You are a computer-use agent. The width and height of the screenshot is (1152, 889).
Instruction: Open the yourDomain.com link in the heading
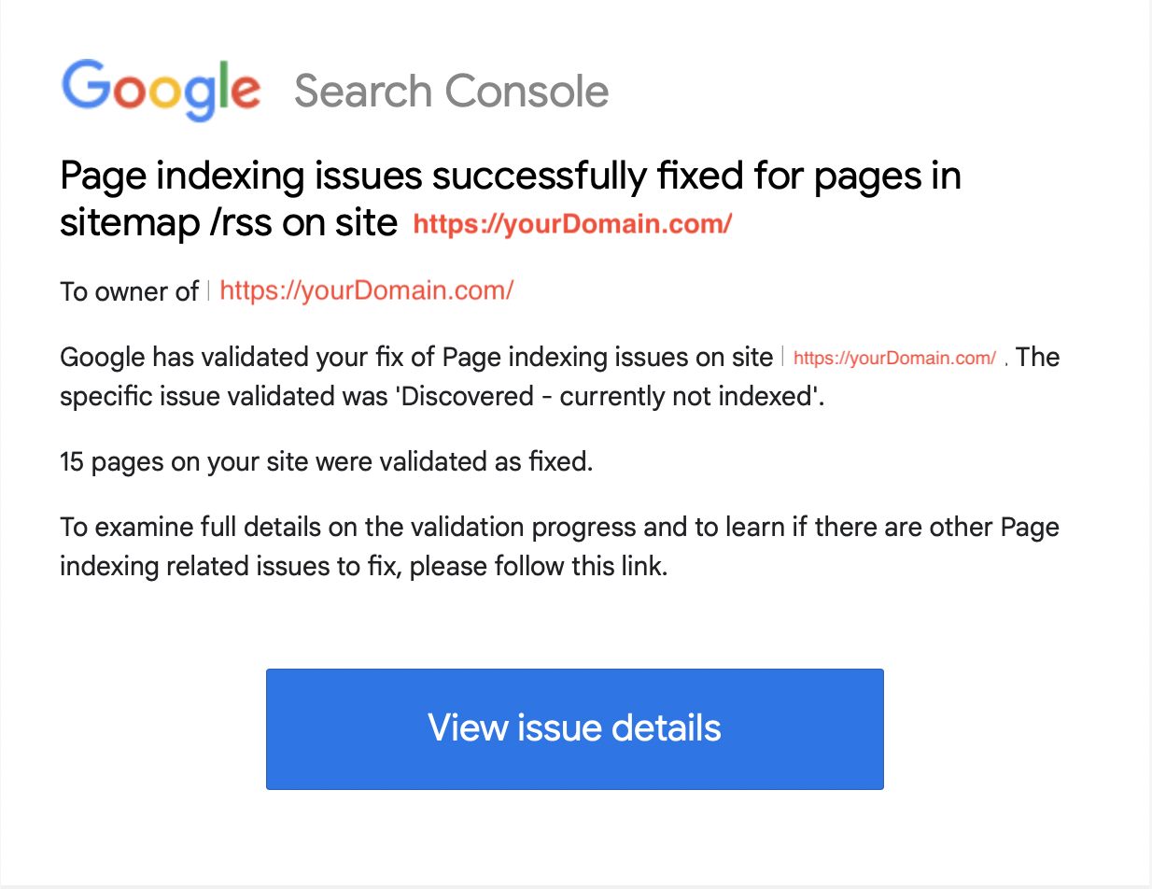point(572,224)
